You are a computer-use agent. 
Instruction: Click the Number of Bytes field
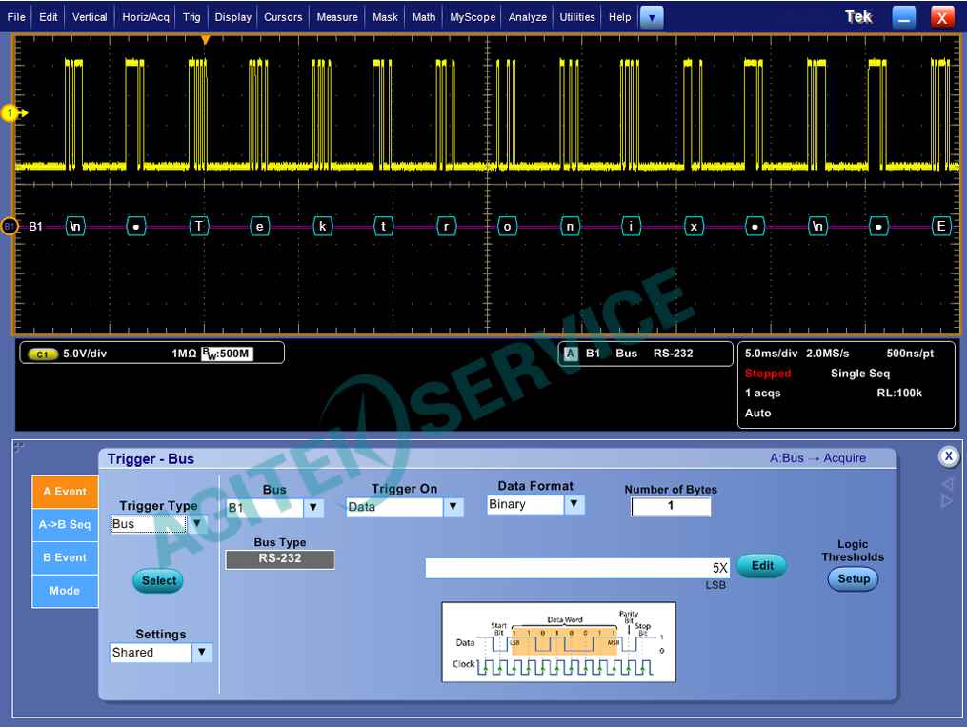tap(671, 507)
